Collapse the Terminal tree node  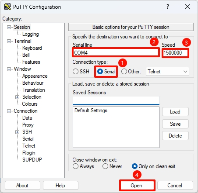click(x=9, y=41)
